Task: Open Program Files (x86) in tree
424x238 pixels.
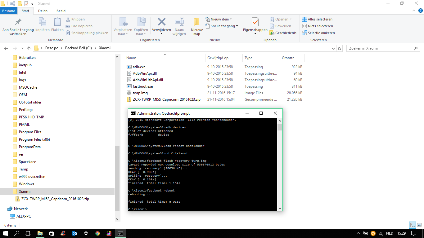Action: coord(34,139)
